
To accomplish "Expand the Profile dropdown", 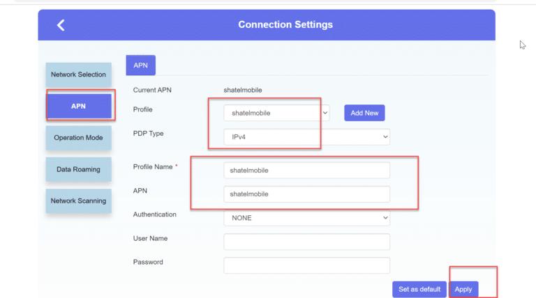I will pos(276,113).
